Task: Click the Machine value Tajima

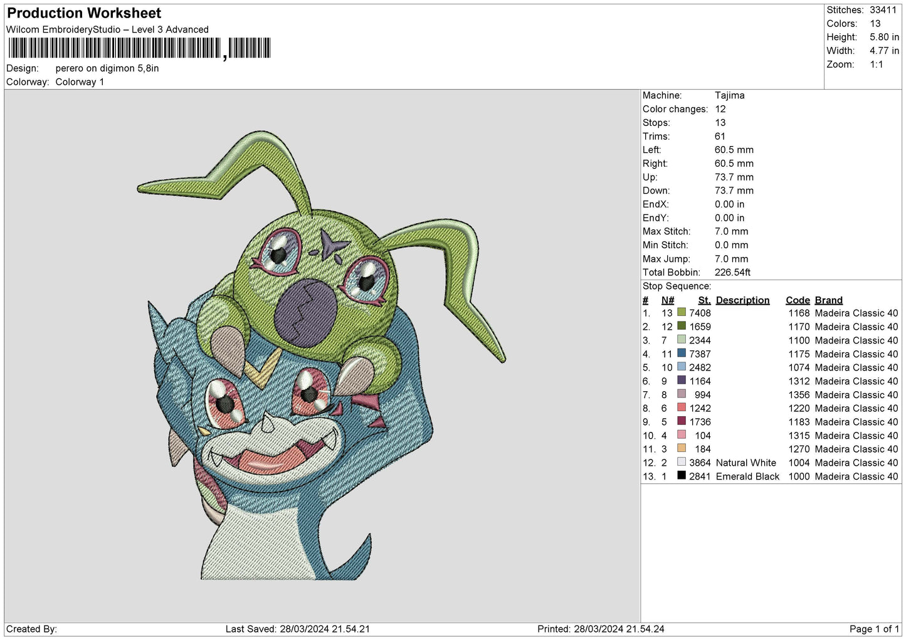Action: click(x=729, y=95)
